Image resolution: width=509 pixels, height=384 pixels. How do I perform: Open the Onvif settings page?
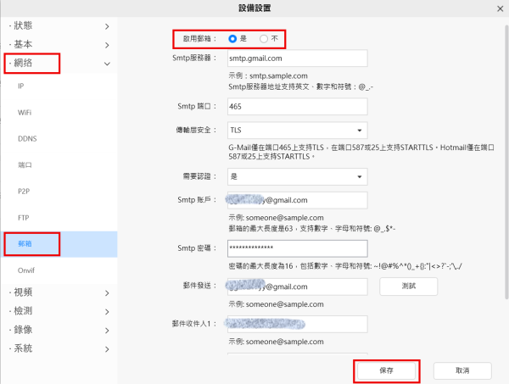pyautogui.click(x=26, y=270)
